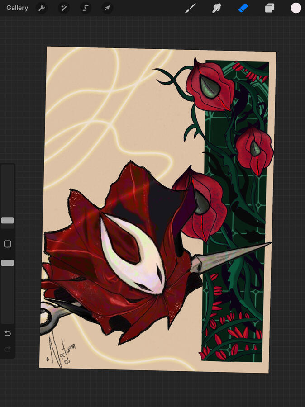Activate the Transform arrow tool
The image size is (305, 407).
107,8
